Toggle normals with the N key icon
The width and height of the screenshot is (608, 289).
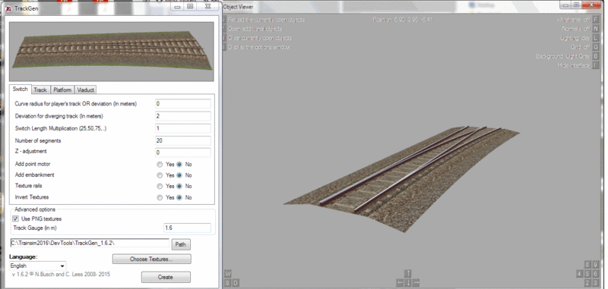596,29
